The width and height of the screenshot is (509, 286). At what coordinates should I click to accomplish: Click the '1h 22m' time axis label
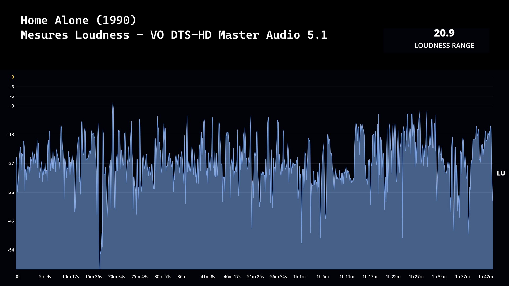pos(393,277)
